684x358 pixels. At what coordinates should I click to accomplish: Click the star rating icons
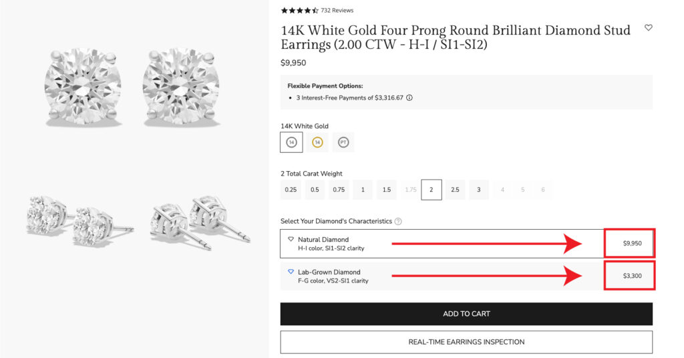[x=299, y=11]
